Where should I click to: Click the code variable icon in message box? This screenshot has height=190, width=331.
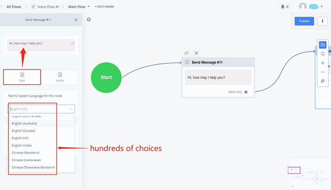tap(72, 44)
